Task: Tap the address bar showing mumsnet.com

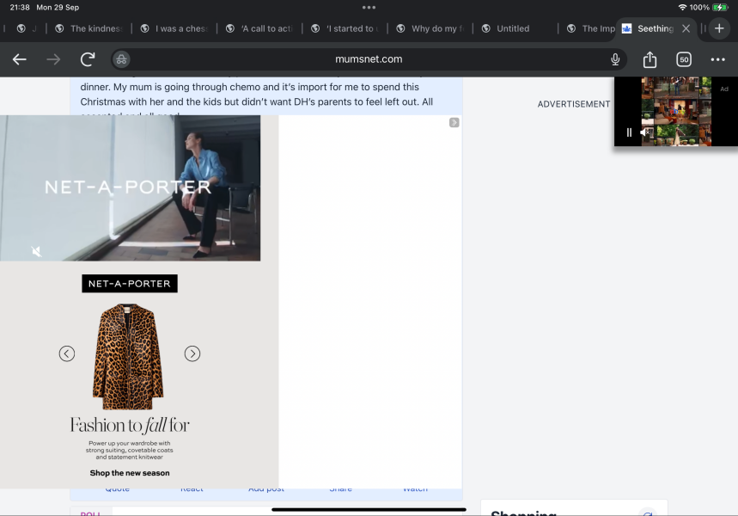Action: click(x=368, y=59)
